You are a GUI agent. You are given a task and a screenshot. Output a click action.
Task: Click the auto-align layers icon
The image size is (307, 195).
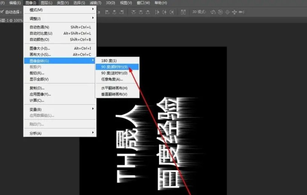(x=183, y=12)
